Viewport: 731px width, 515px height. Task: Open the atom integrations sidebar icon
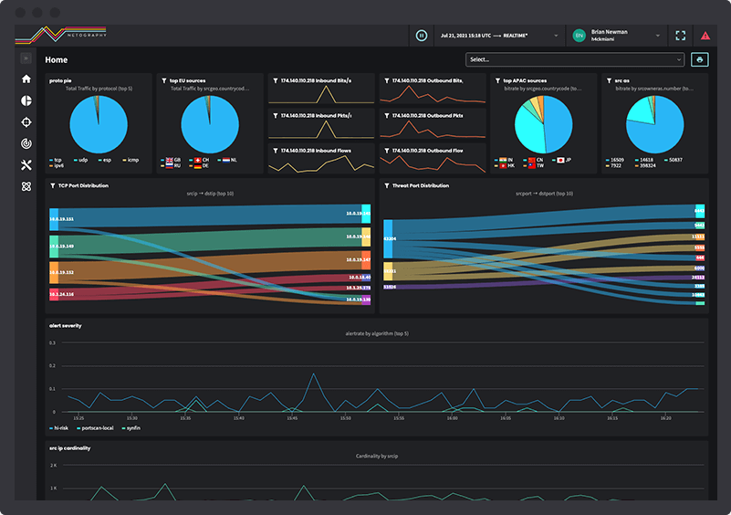coord(26,186)
